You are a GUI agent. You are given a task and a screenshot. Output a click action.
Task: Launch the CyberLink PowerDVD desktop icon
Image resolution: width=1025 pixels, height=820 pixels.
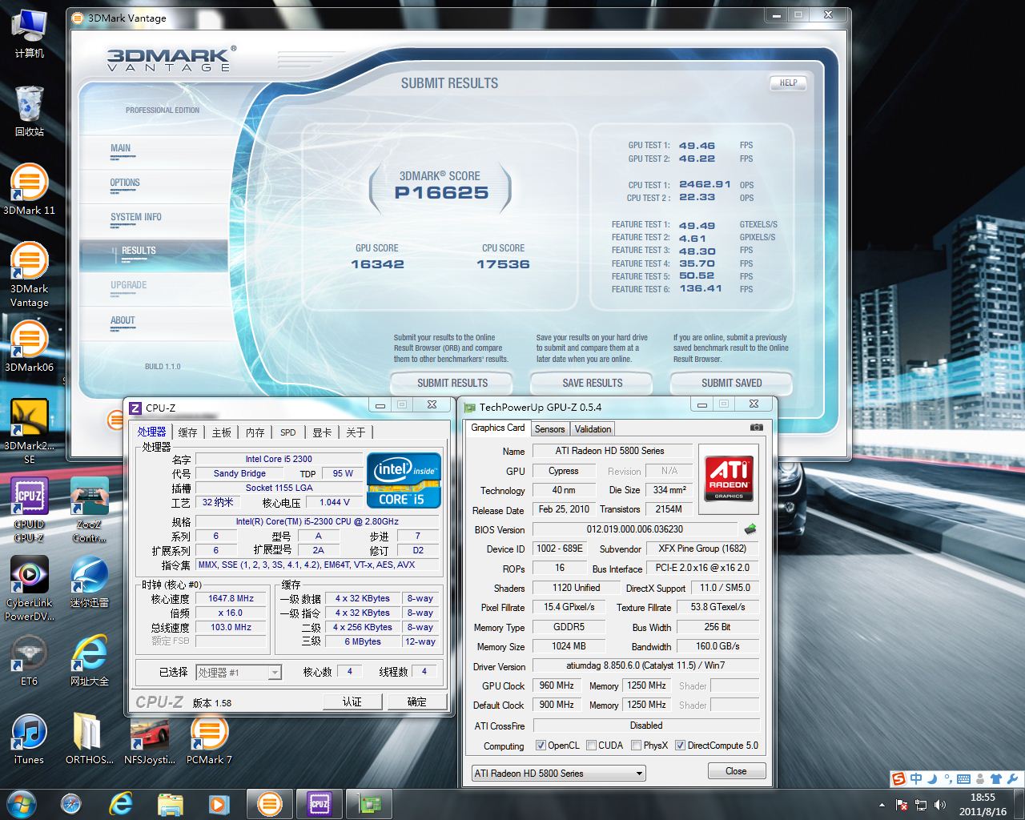(x=29, y=589)
